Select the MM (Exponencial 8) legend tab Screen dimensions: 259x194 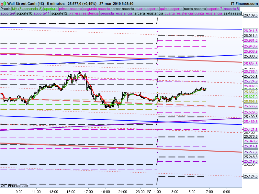27,9
